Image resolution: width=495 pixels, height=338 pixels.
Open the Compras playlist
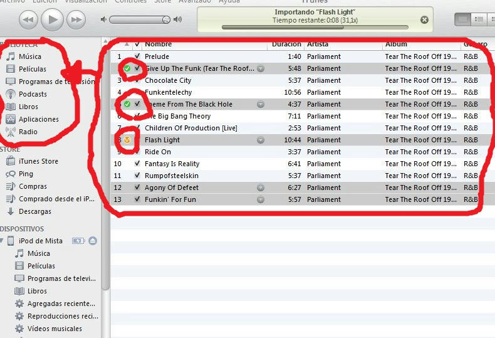click(x=33, y=186)
